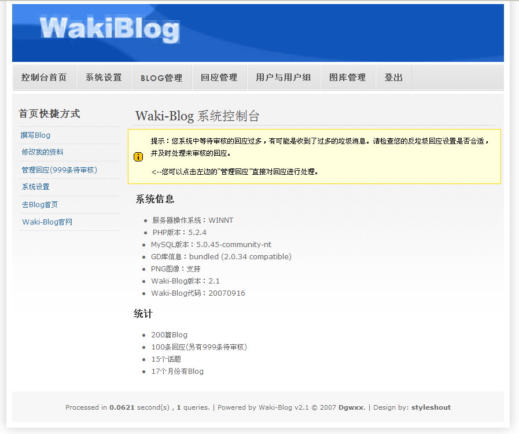Click the 统计 section heading
This screenshot has height=434, width=519.
(143, 314)
